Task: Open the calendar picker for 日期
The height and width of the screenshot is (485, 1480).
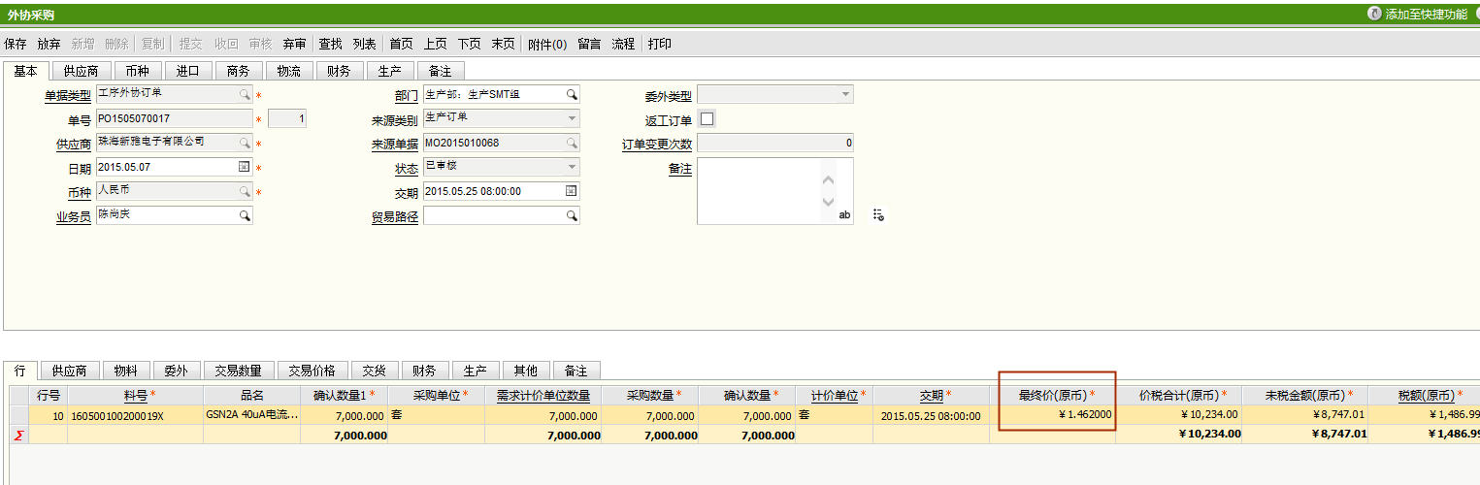Action: pos(244,167)
